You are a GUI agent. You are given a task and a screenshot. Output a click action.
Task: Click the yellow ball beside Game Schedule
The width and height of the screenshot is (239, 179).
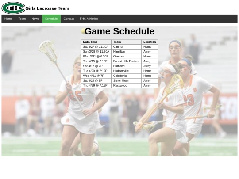(83, 31)
